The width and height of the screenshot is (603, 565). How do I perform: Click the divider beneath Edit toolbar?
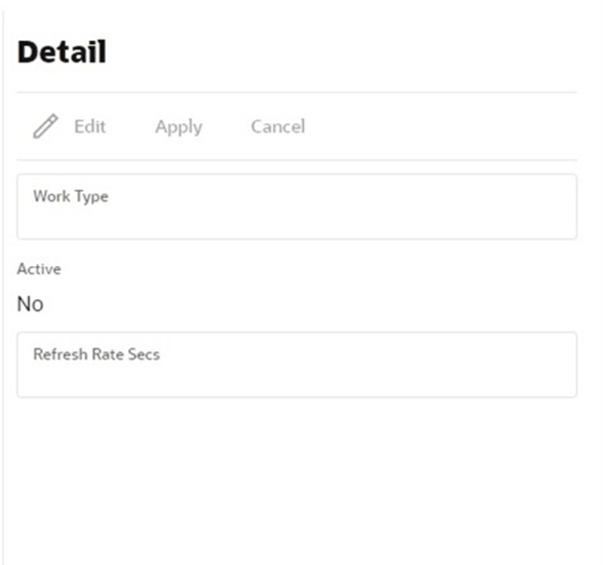(x=297, y=159)
